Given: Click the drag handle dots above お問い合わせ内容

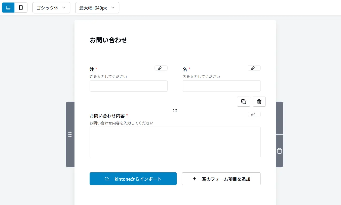Looking at the screenshot, I should click(175, 110).
